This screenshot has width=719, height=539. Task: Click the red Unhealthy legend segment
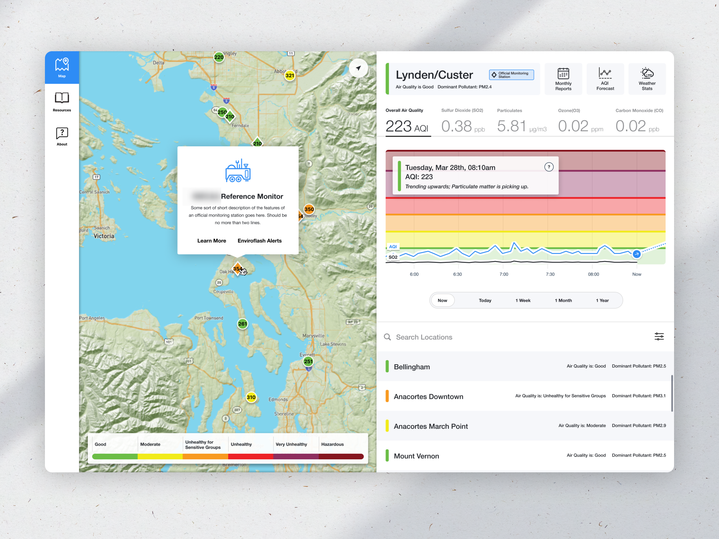coord(251,457)
